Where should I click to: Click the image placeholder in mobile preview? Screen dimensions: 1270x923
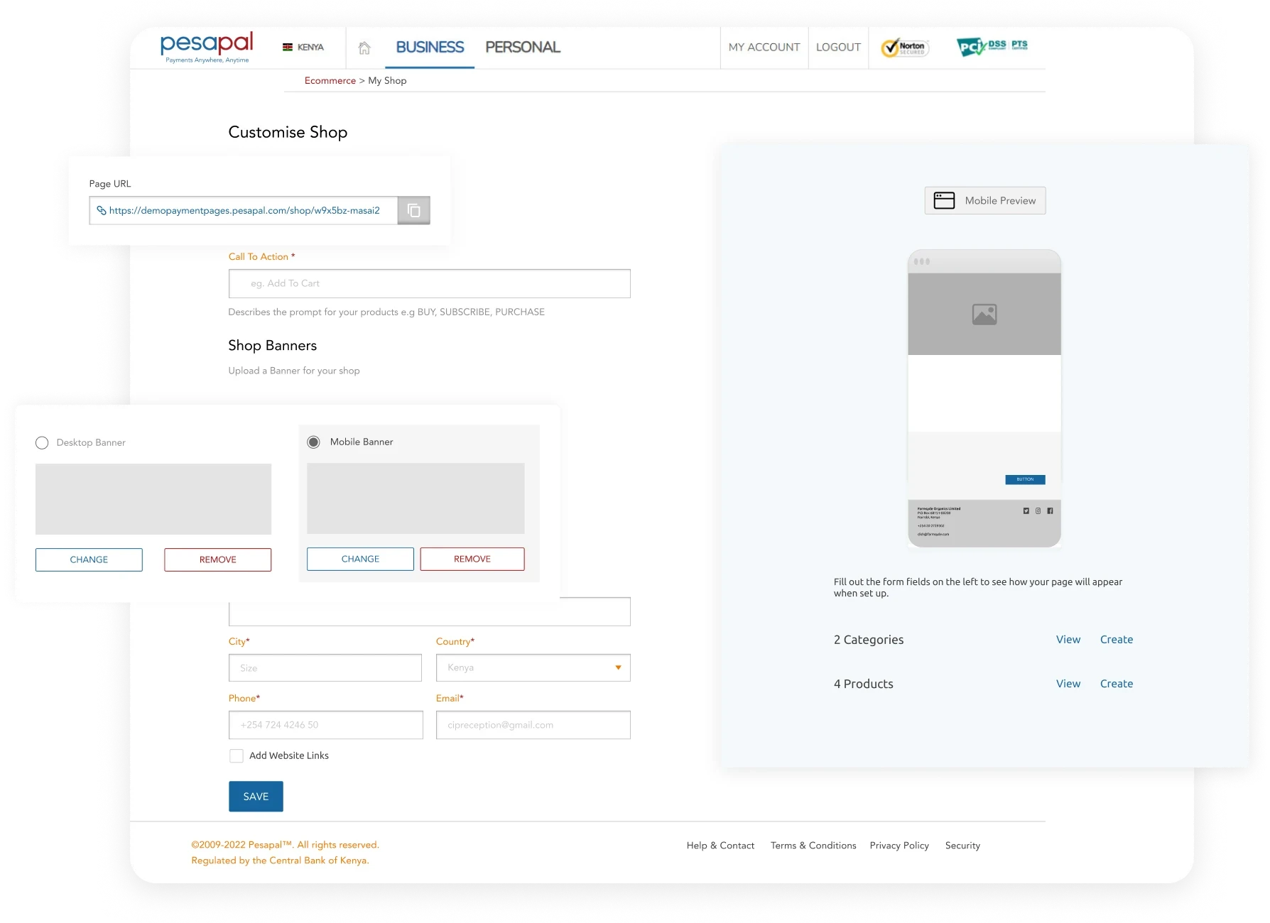pos(984,314)
